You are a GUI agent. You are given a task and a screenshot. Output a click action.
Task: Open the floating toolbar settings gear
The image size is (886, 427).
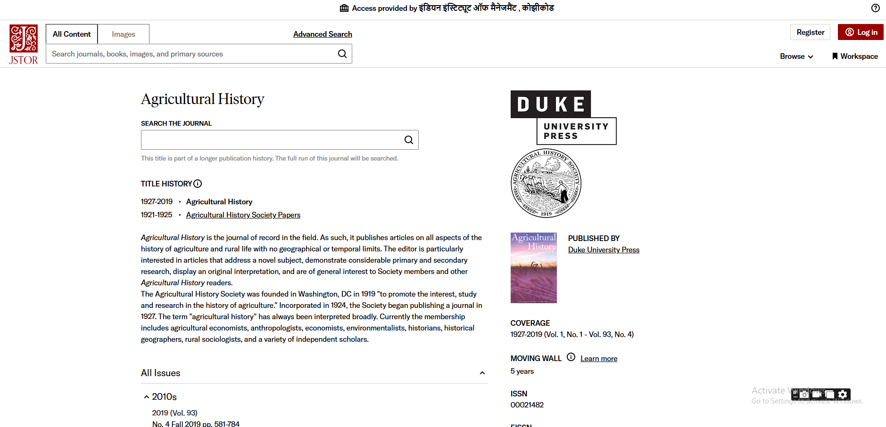tap(843, 395)
